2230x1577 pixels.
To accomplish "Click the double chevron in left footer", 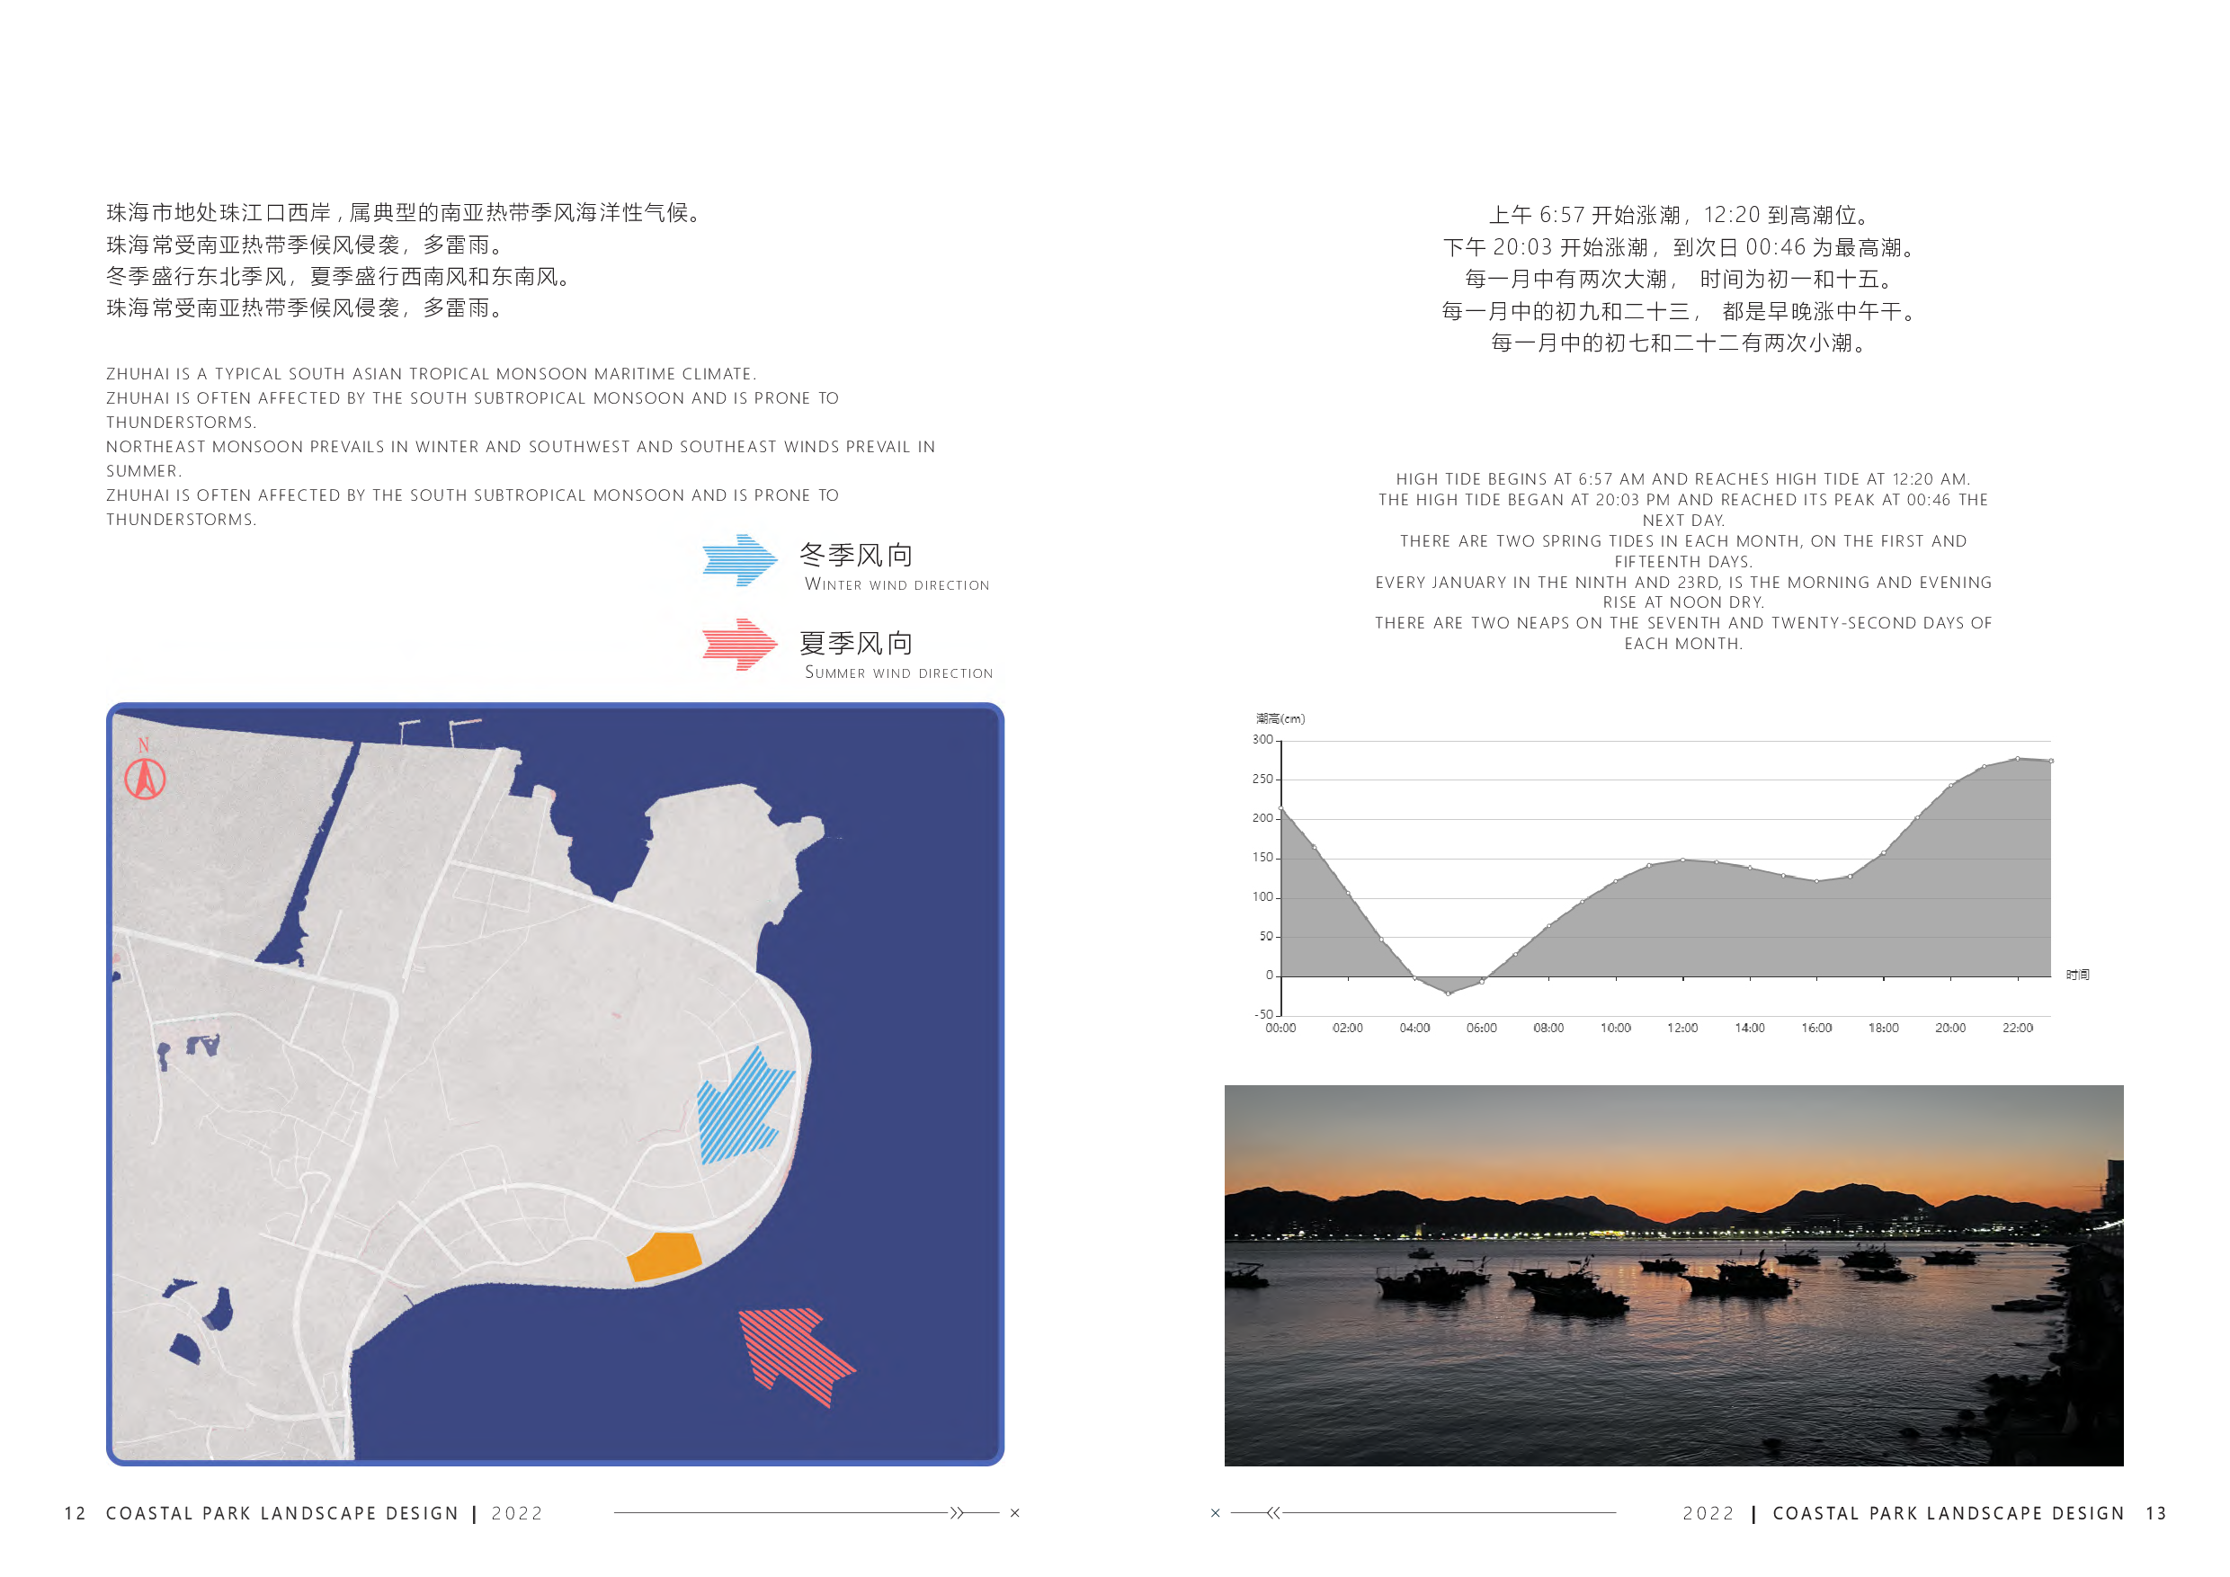I will (x=957, y=1513).
